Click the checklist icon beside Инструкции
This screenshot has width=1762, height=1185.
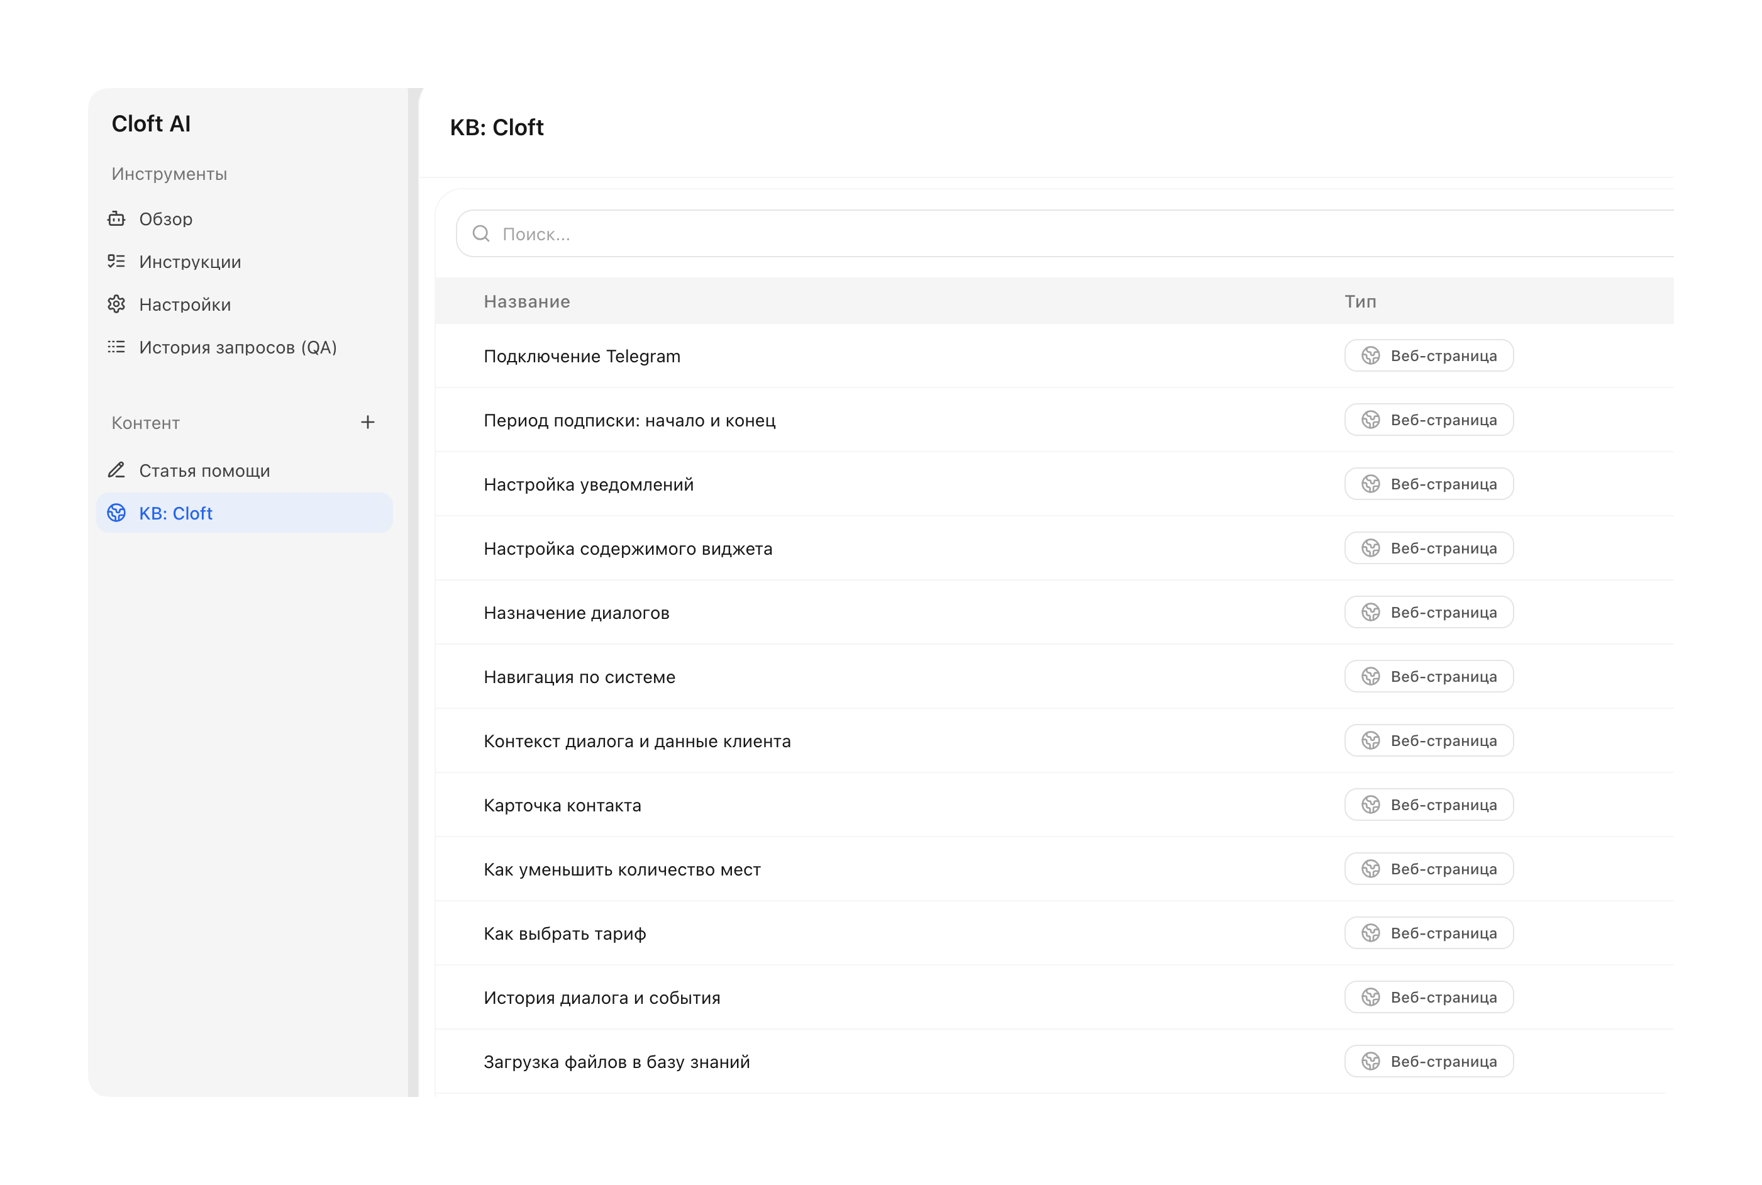click(116, 262)
